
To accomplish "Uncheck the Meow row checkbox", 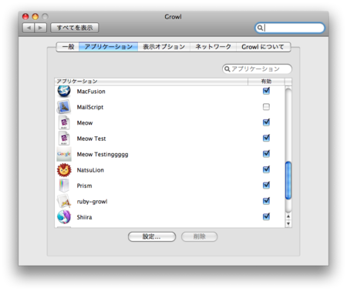I will pyautogui.click(x=266, y=122).
